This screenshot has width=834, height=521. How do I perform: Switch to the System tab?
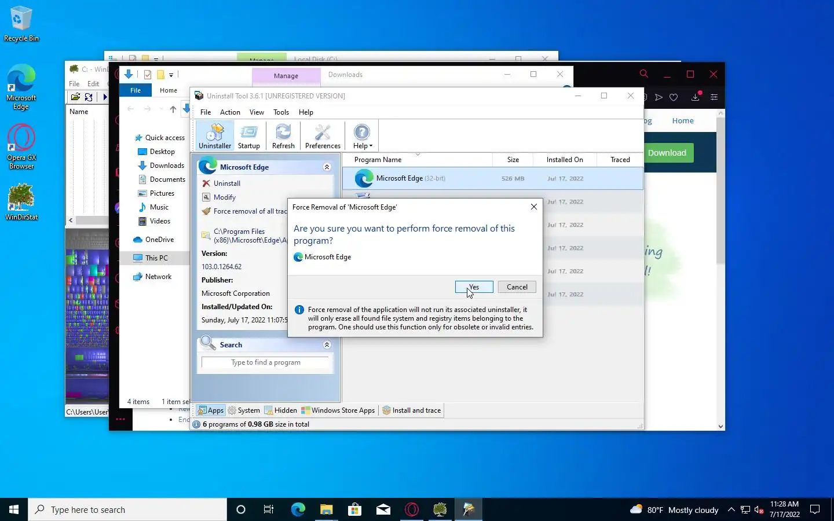[x=244, y=410]
